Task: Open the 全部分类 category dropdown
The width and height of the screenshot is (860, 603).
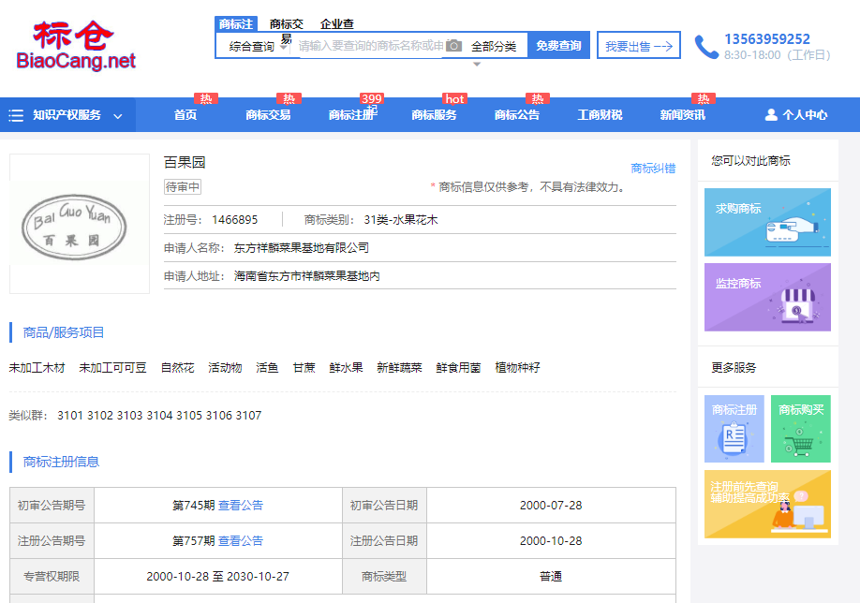Action: click(x=493, y=46)
